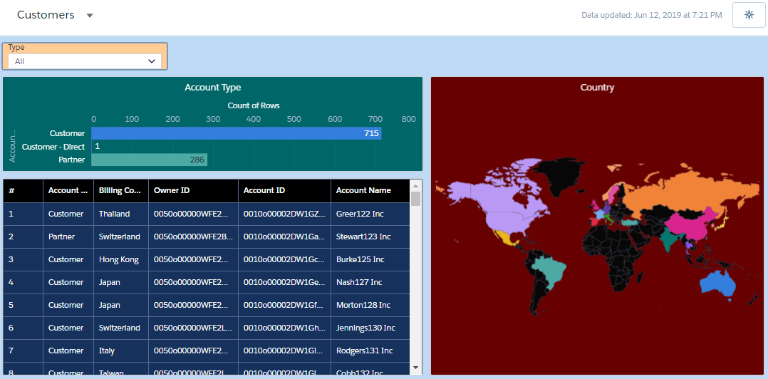
Task: Click teal Brazil on the Country map
Action: tap(549, 269)
